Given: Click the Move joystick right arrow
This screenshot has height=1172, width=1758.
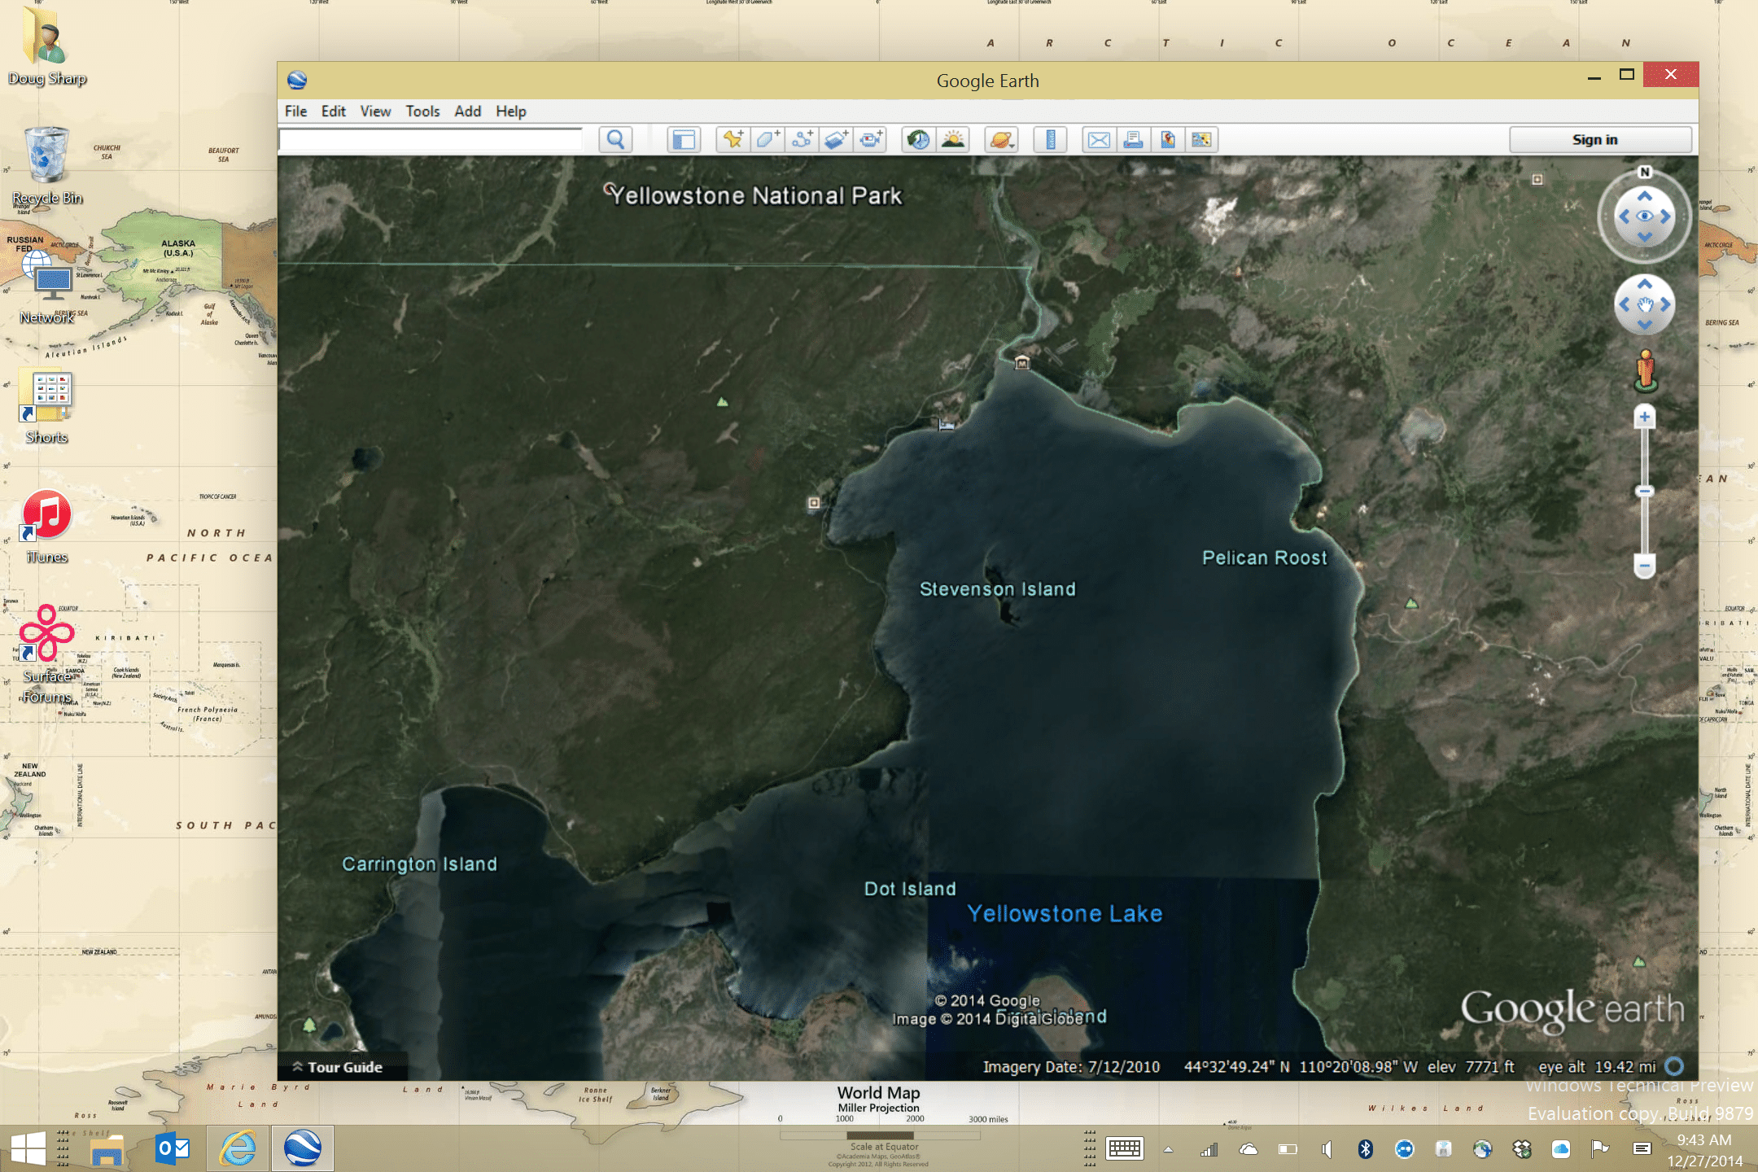Looking at the screenshot, I should click(x=1665, y=304).
